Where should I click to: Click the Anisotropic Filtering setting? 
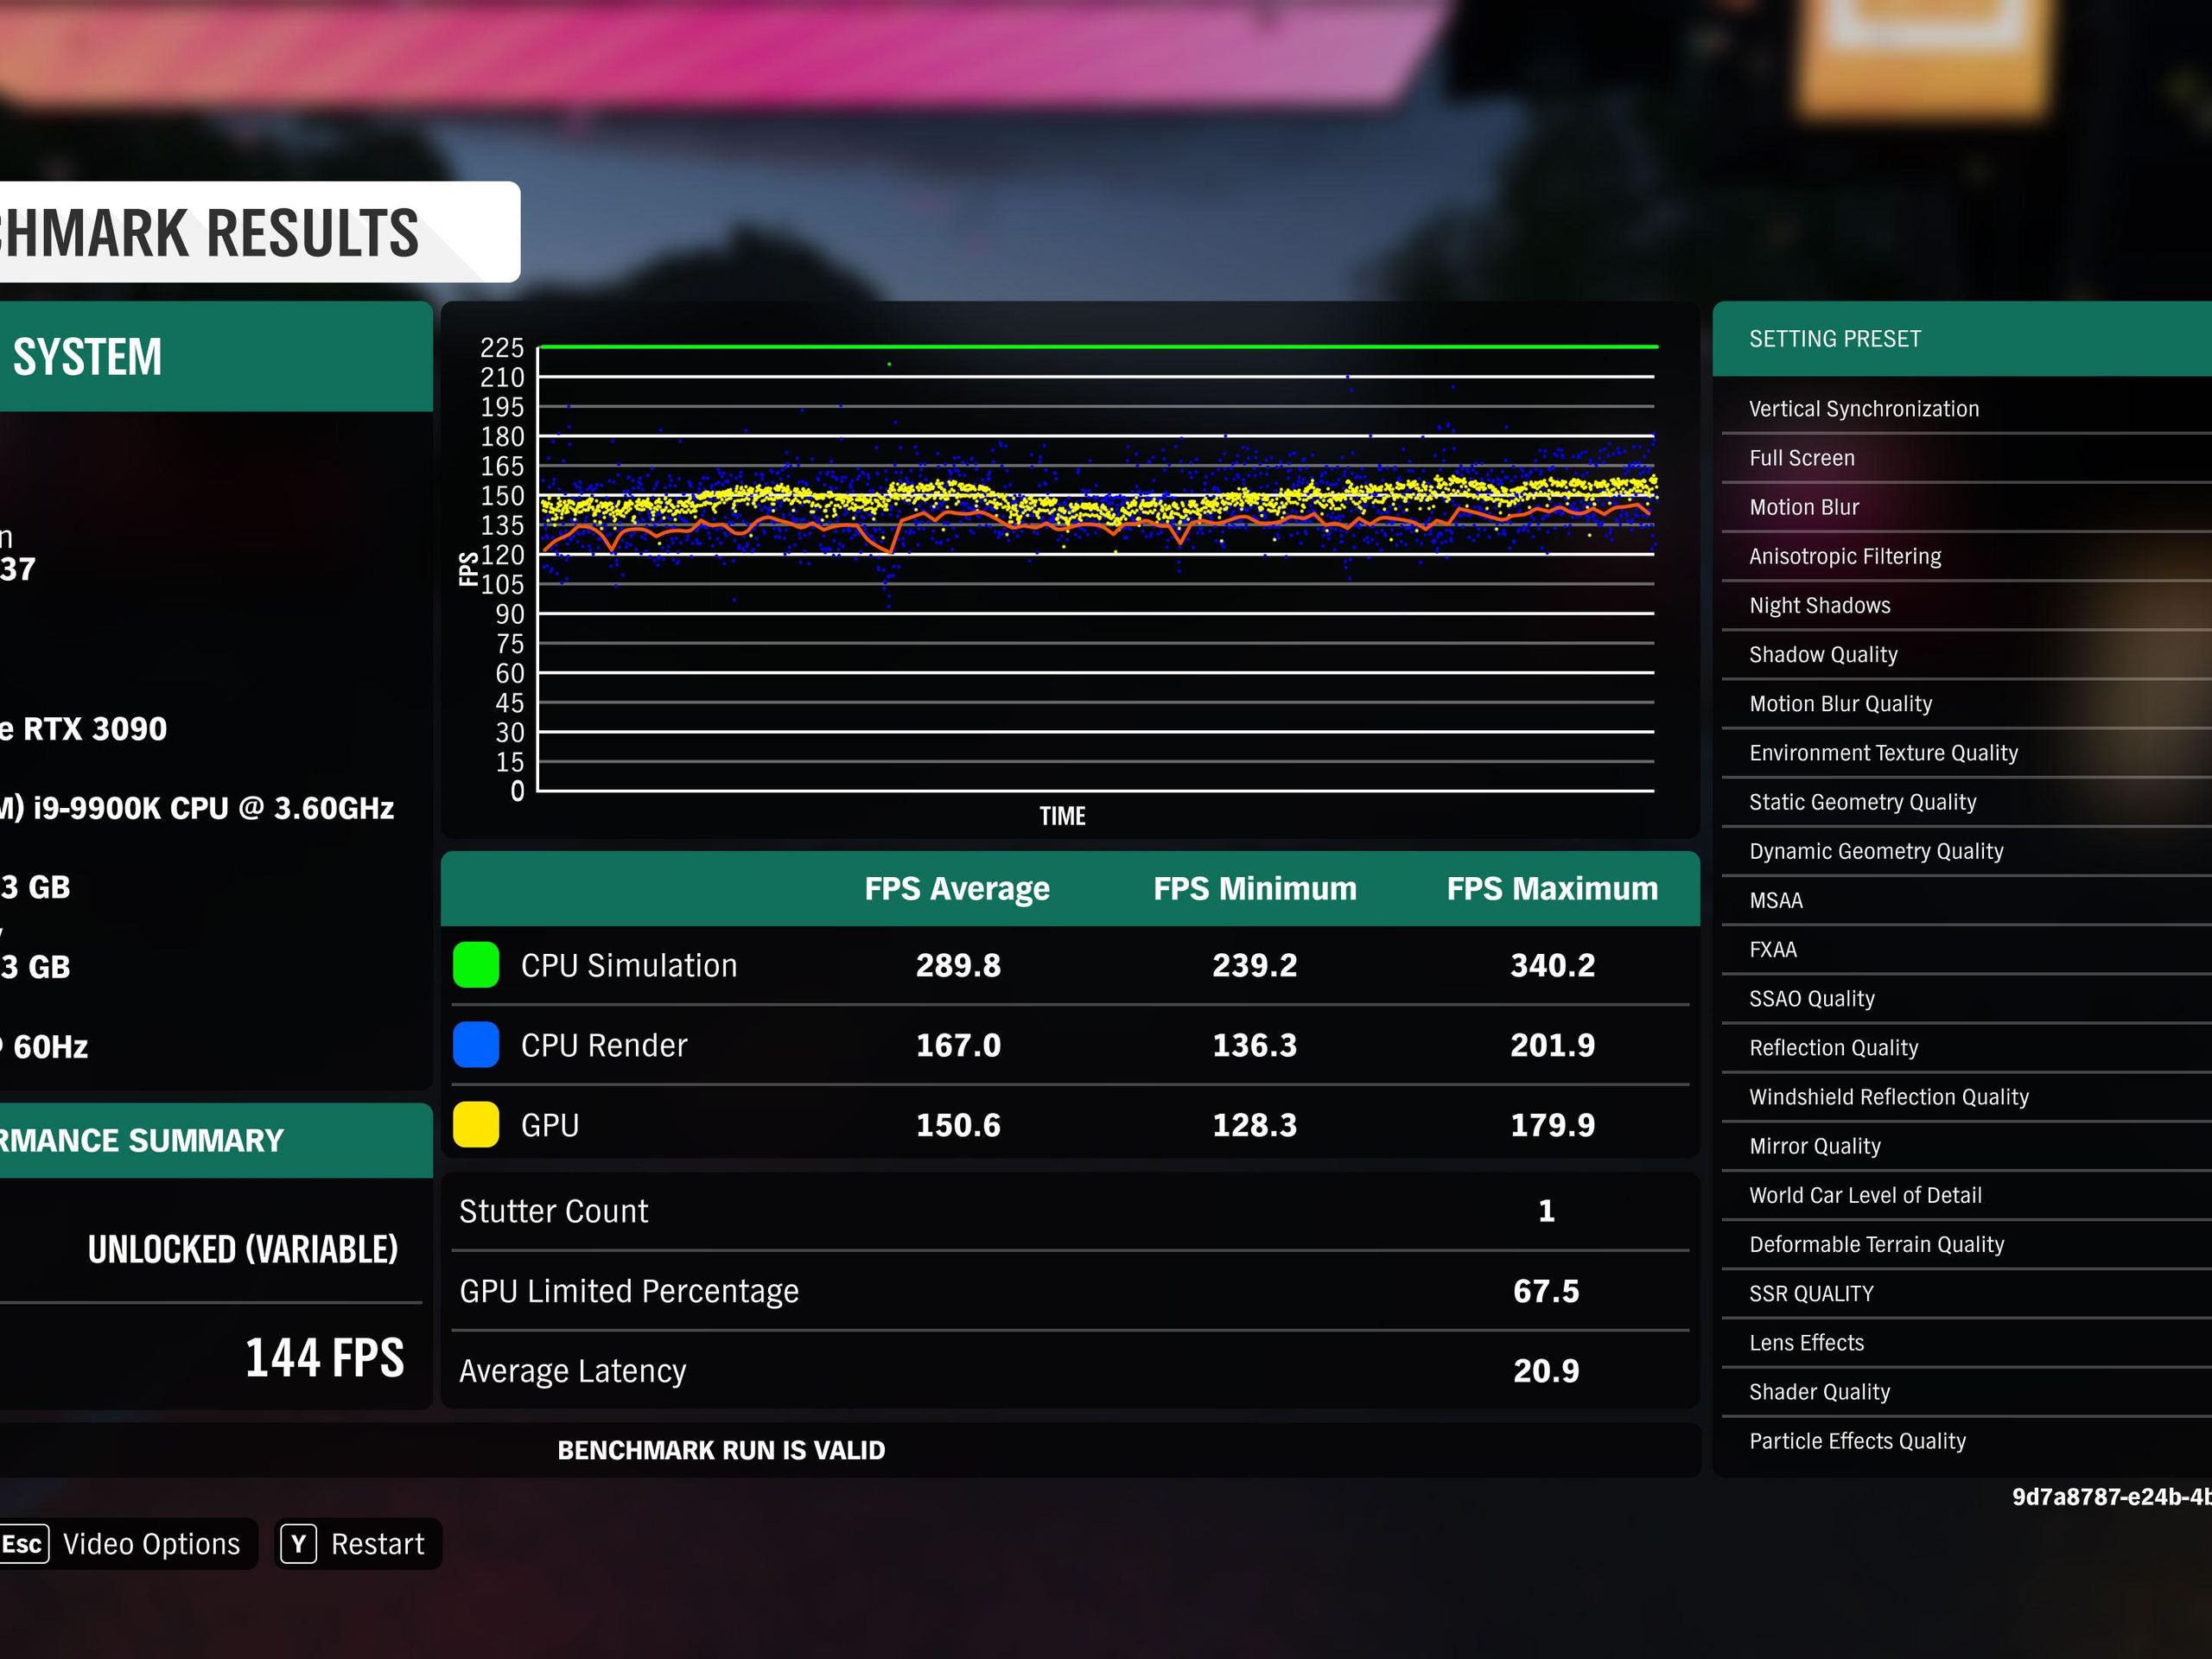pyautogui.click(x=1845, y=556)
